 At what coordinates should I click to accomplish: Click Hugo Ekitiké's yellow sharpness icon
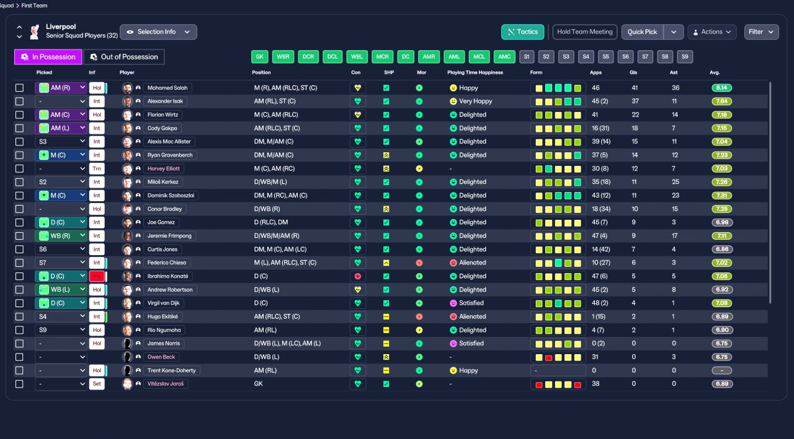pyautogui.click(x=386, y=316)
